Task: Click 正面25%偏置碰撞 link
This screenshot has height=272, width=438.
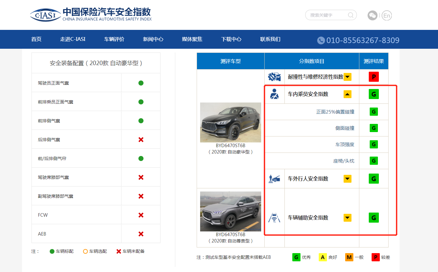Action: pyautogui.click(x=335, y=112)
